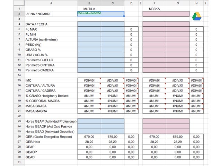Click pink Horas GEAOP cell in column F
This screenshot has width=221, height=166.
154,126
